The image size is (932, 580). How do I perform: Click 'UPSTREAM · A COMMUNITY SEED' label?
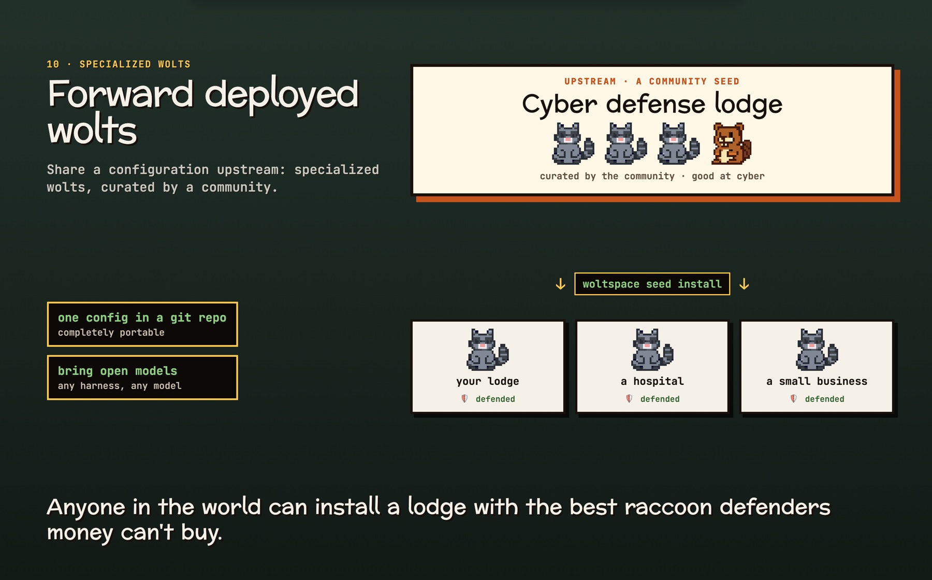point(652,81)
